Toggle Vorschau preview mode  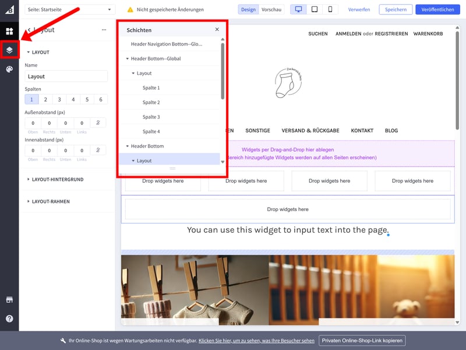click(271, 9)
